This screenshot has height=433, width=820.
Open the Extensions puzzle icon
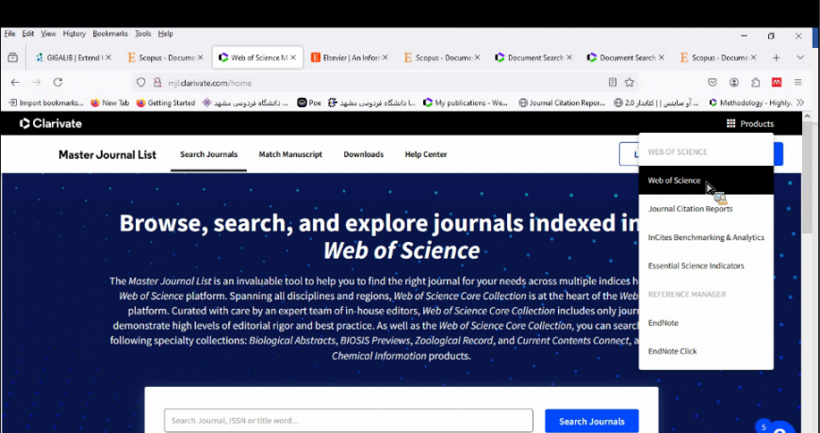point(755,83)
